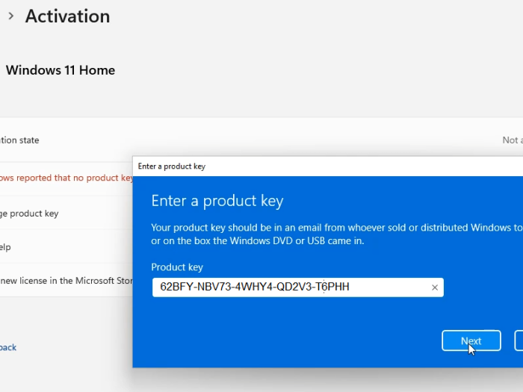Click the T6PHH segment of the key
523x392 pixels.
click(332, 287)
